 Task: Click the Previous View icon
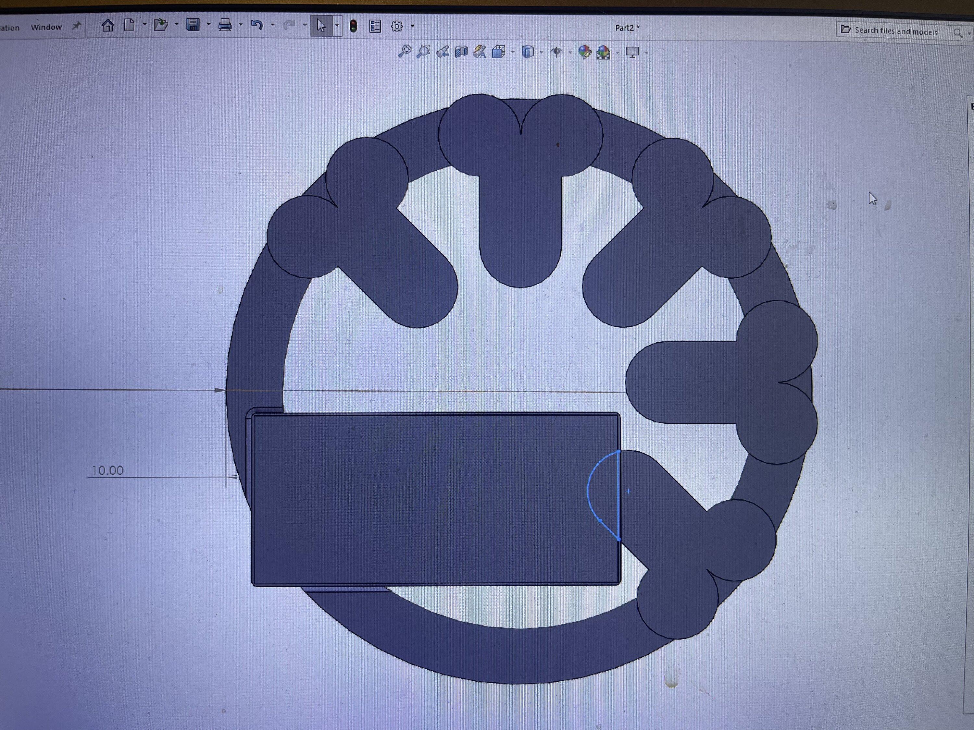pos(443,52)
